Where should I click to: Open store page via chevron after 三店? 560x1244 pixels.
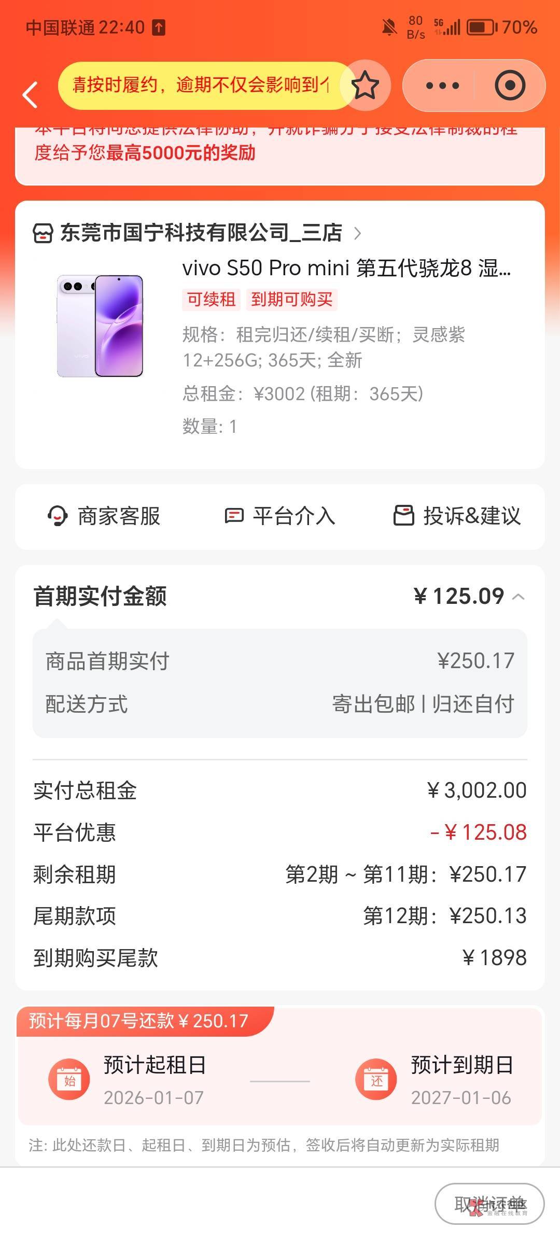point(357,233)
